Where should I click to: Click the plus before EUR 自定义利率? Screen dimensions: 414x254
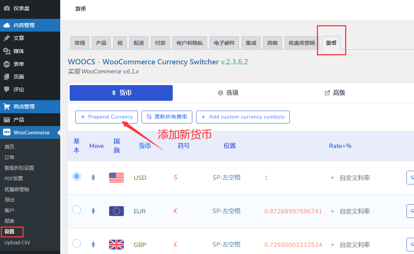[x=332, y=211]
